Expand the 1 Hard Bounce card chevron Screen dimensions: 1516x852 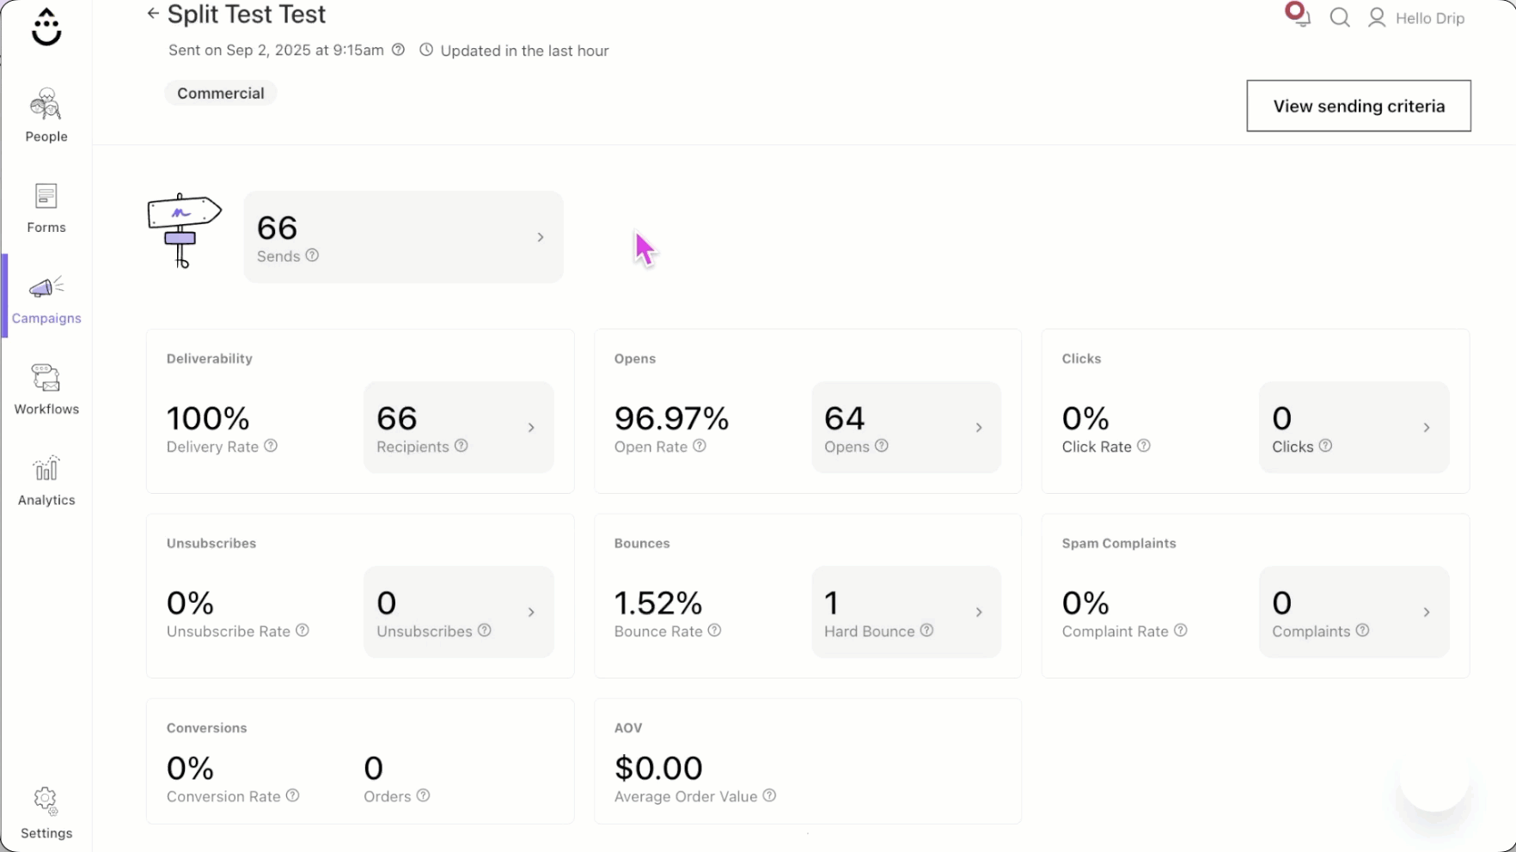click(979, 612)
